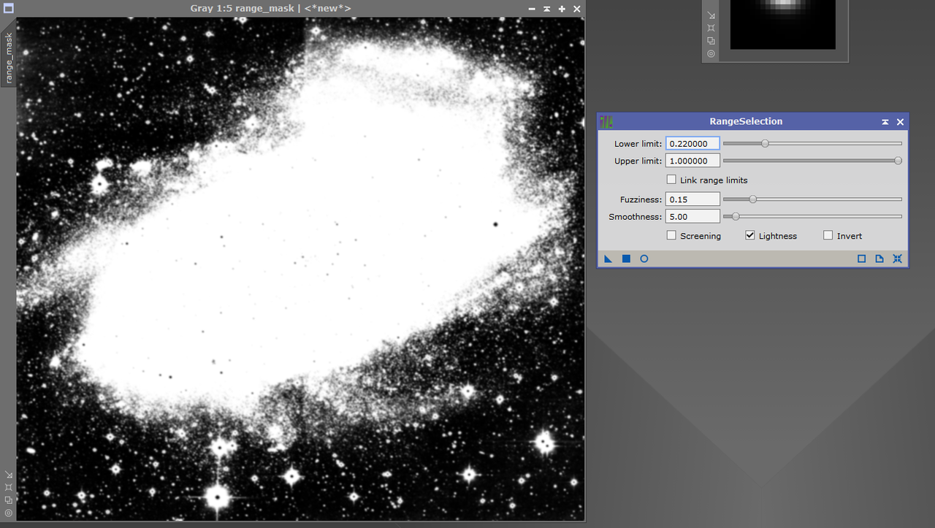Image resolution: width=935 pixels, height=528 pixels.
Task: Enable the Invert checkbox
Action: coord(828,235)
